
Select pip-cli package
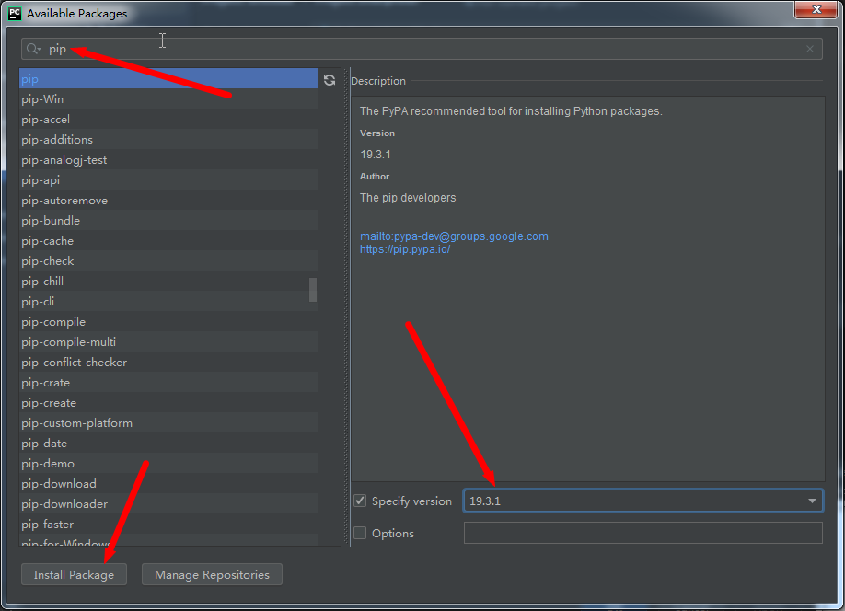click(x=168, y=302)
